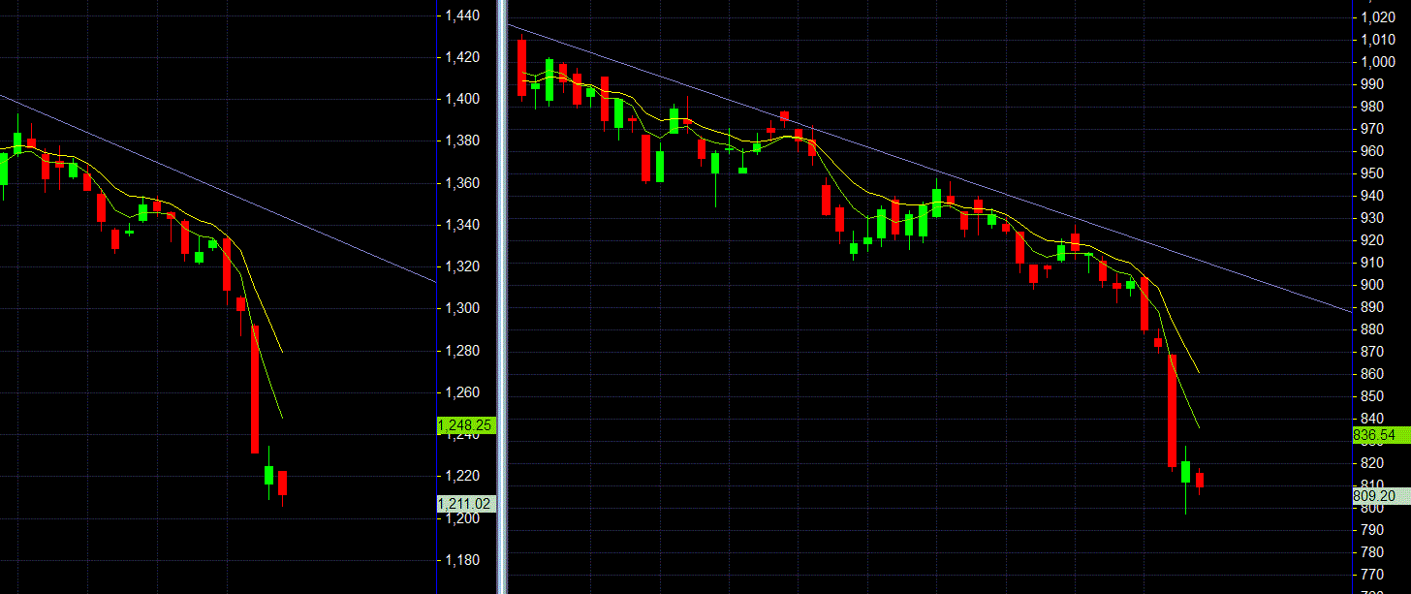Select the 1,400 axis value

461,99
